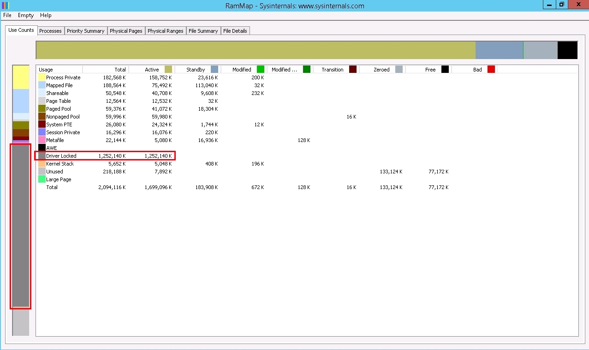Sort by the Active column header
The width and height of the screenshot is (589, 350).
point(152,70)
